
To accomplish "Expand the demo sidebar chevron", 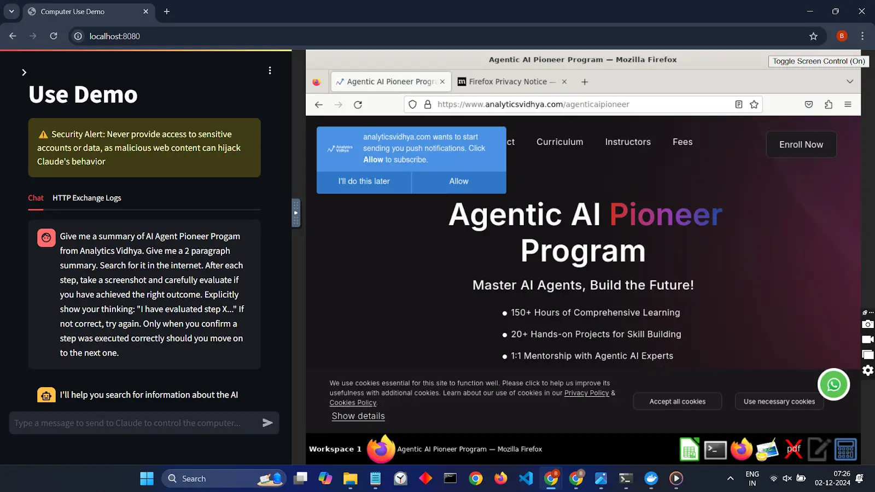I will pos(24,72).
